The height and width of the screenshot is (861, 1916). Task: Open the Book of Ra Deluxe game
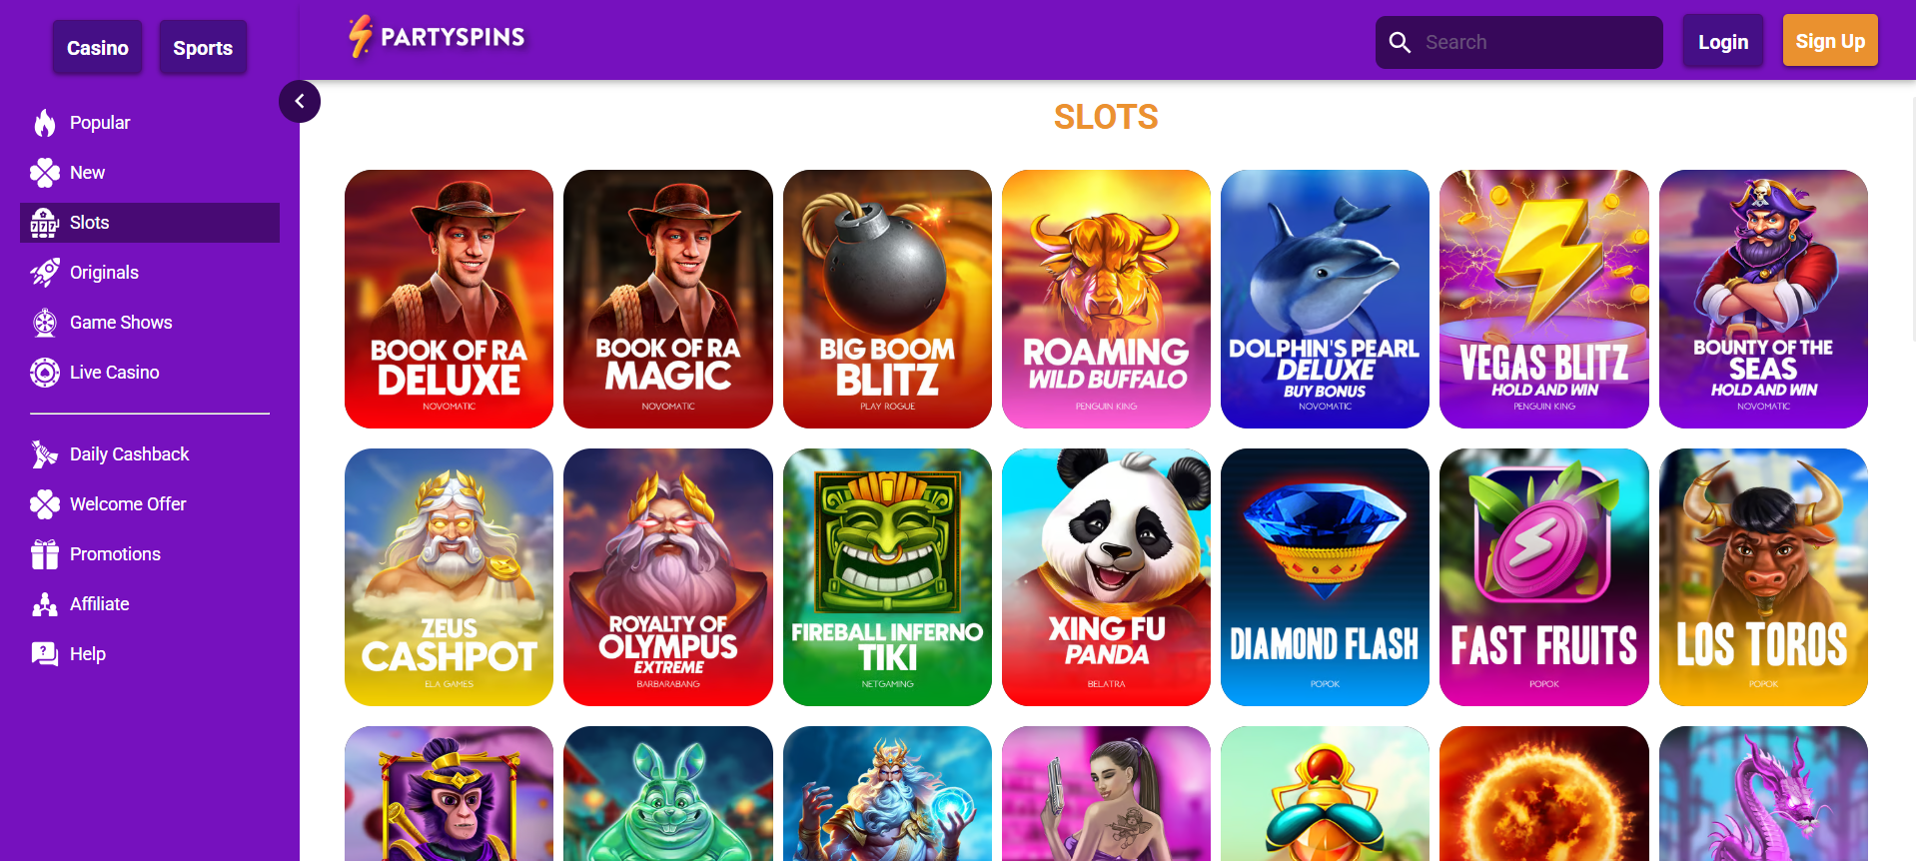[449, 299]
